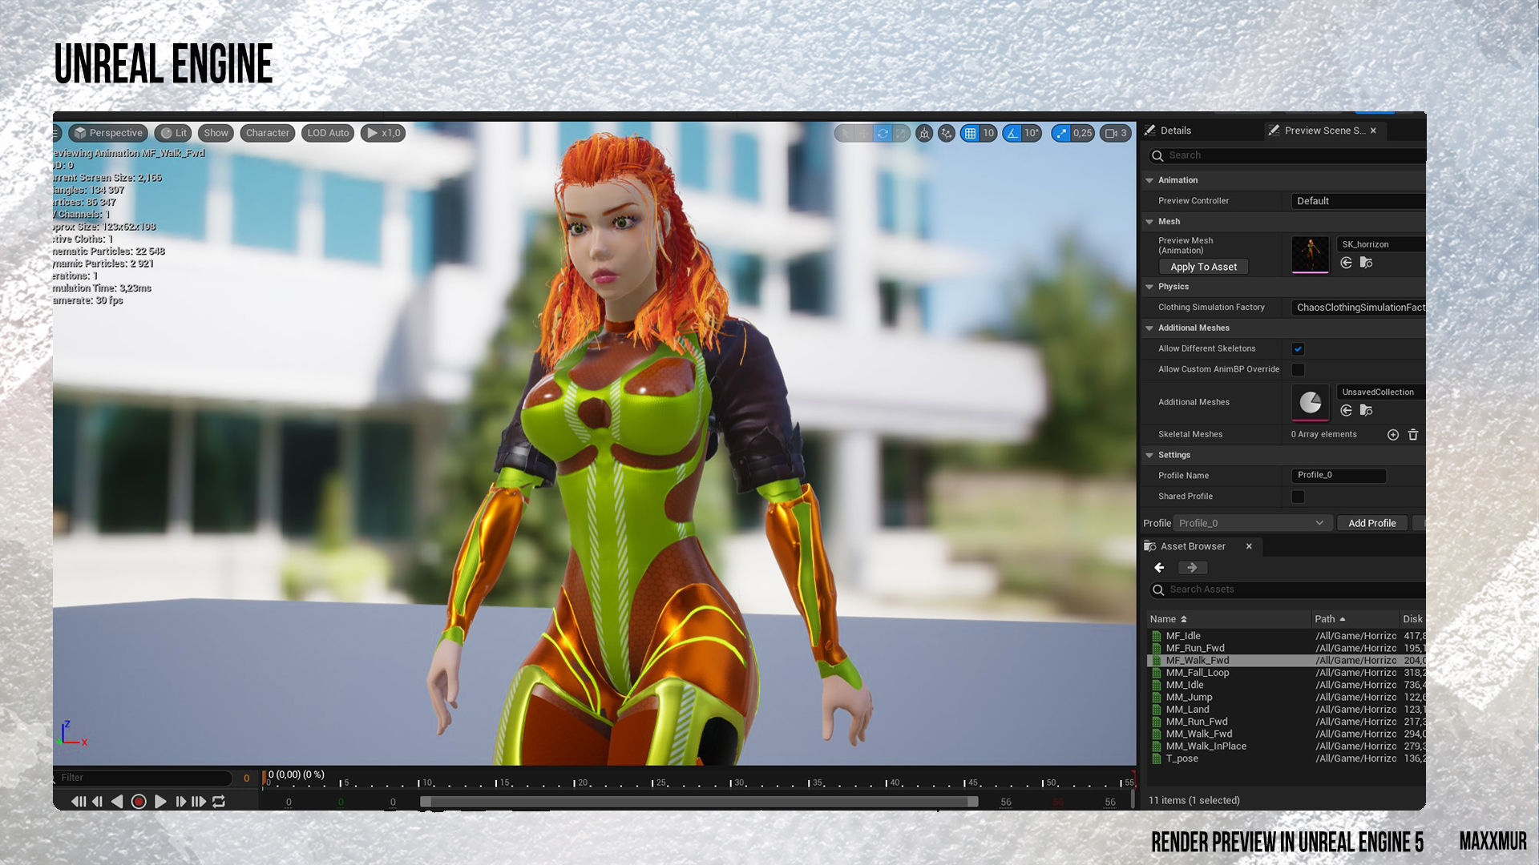The image size is (1539, 865).
Task: Step back one frame in the timeline
Action: 97,801
